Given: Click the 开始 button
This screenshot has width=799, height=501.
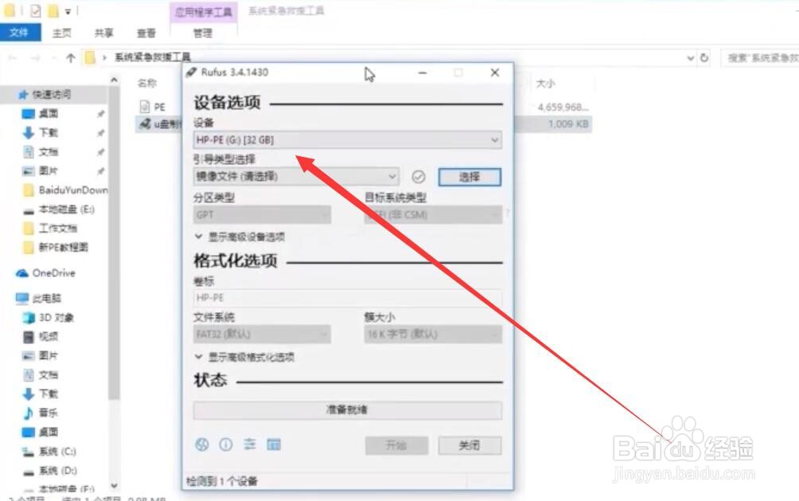Looking at the screenshot, I should point(396,445).
